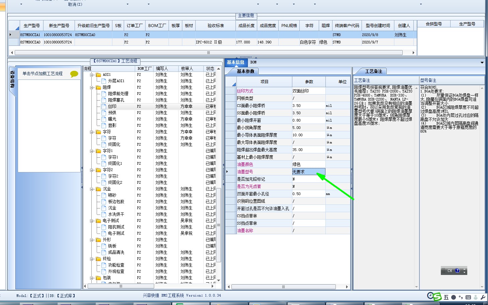This screenshot has width=488, height=305.
Task: Collapse the AOI1 tree node
Action: click(92, 75)
